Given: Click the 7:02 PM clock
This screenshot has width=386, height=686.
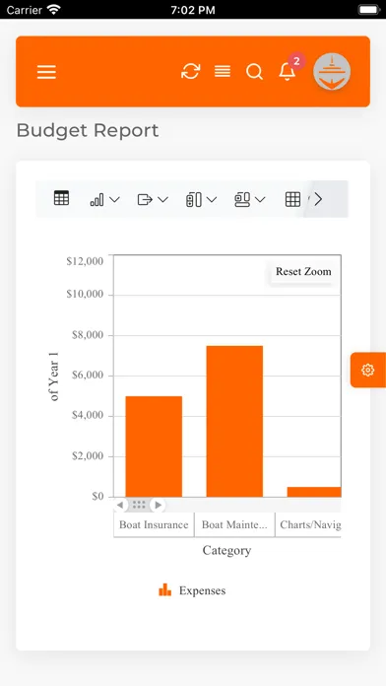Looking at the screenshot, I should (x=193, y=10).
